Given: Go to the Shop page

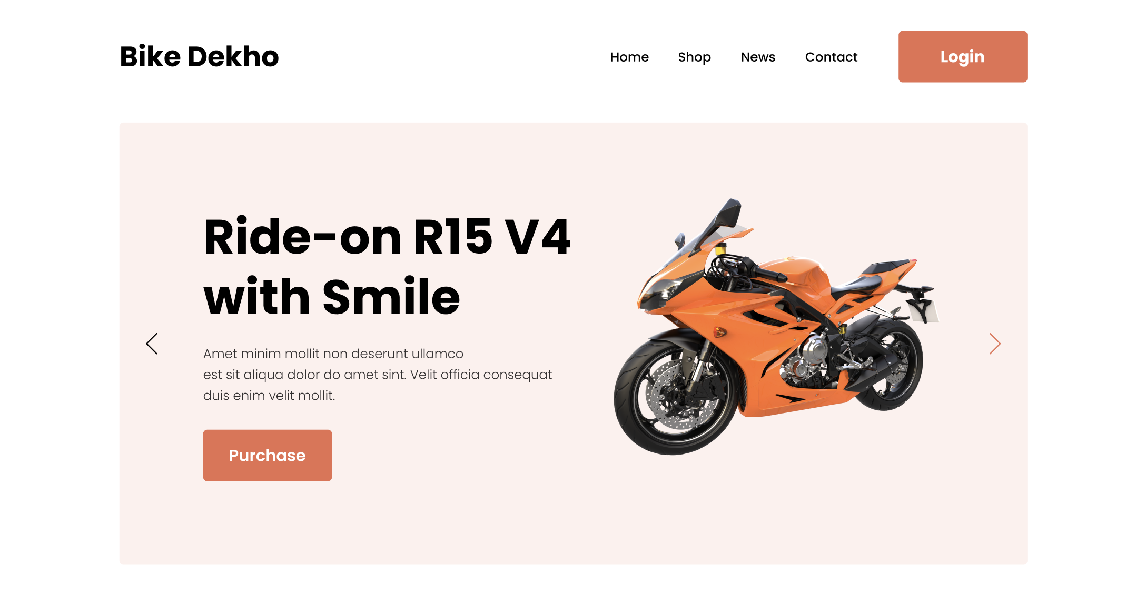Looking at the screenshot, I should click(x=694, y=57).
